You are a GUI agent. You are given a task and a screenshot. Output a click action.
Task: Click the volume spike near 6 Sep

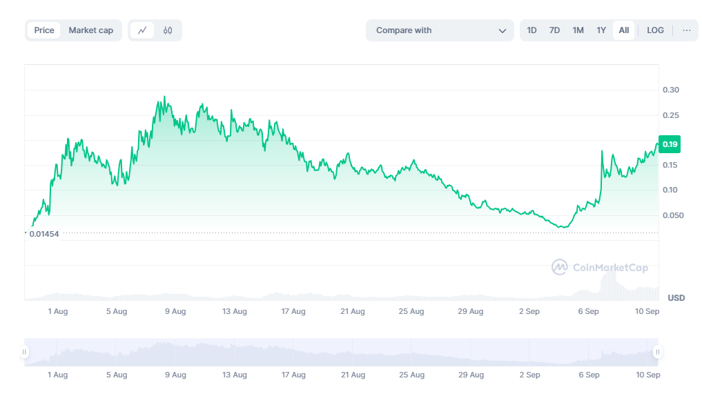[610, 283]
